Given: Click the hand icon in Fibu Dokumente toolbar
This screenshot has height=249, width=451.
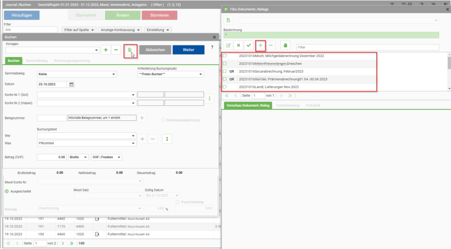Looking at the screenshot, I should coord(285,45).
